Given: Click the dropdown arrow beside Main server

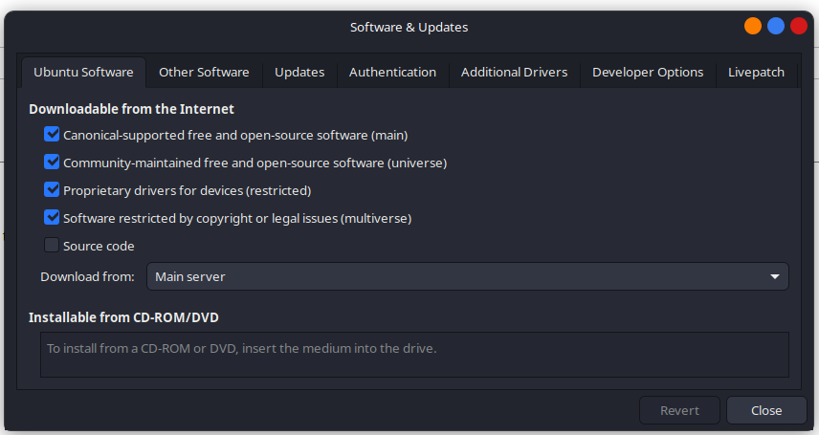Looking at the screenshot, I should (x=774, y=277).
